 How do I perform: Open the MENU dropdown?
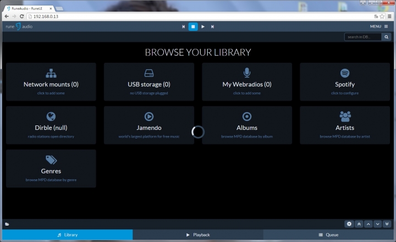click(378, 26)
